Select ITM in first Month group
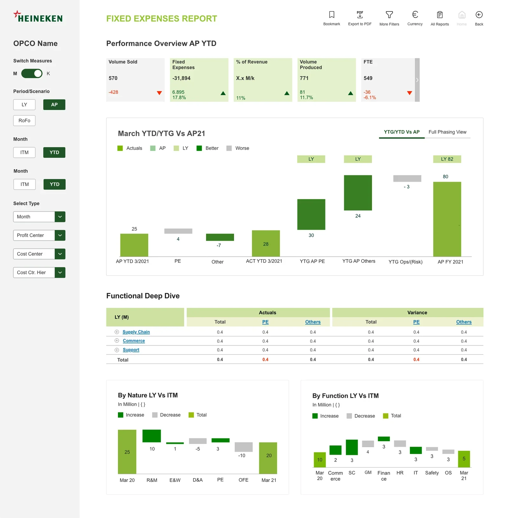 24,152
